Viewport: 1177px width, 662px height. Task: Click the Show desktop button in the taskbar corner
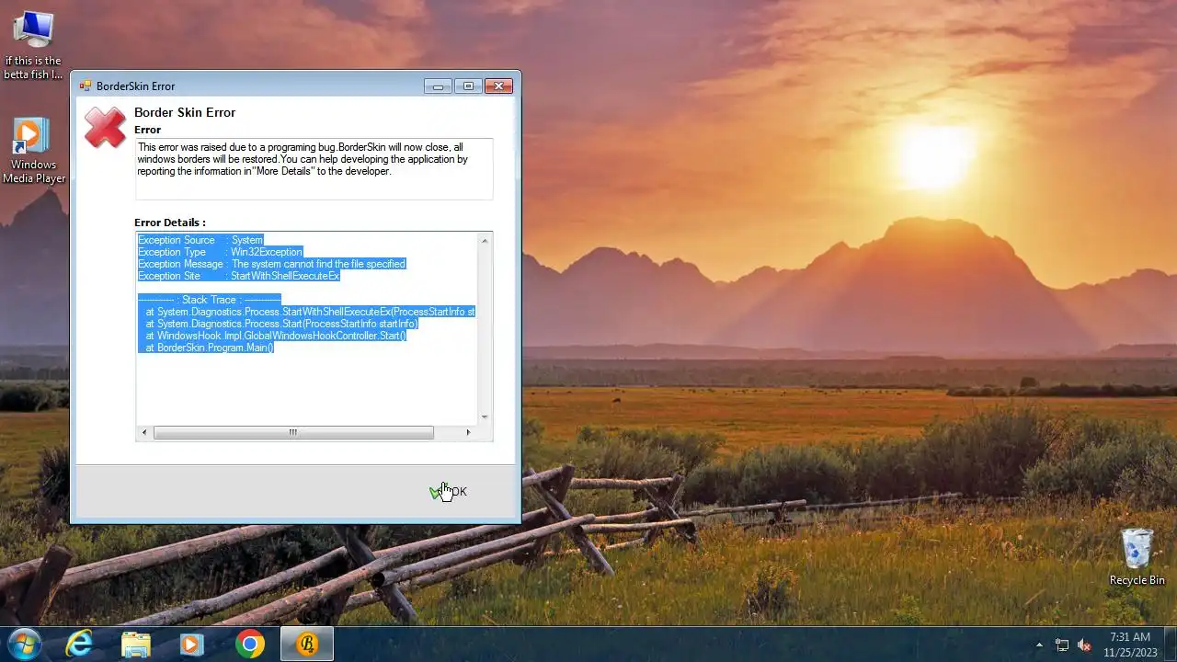click(1171, 644)
